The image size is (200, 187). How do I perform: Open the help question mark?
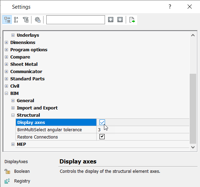[170, 7]
